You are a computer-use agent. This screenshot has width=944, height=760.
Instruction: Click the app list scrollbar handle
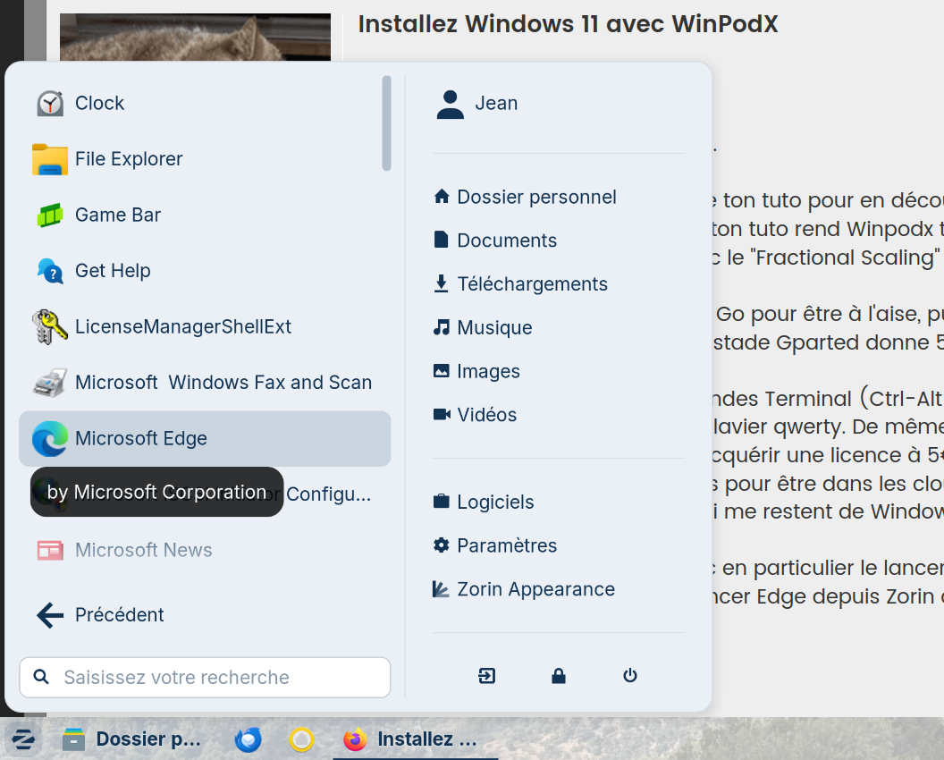386,122
